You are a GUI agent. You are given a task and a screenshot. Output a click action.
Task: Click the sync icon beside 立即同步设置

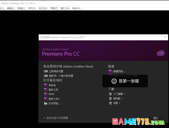(x=46, y=71)
